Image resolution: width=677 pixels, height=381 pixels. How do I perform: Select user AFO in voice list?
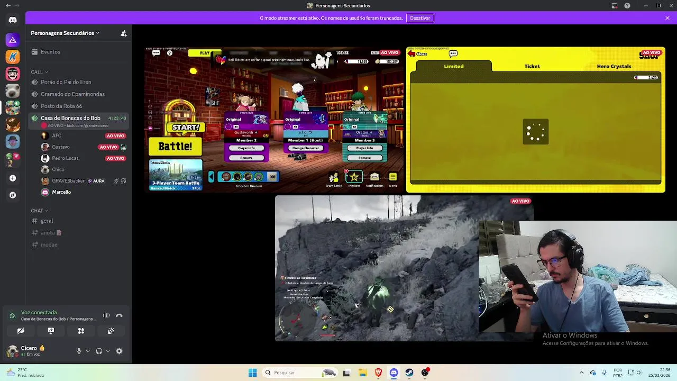click(x=84, y=135)
